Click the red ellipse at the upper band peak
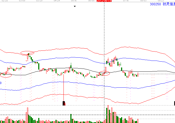The height and width of the screenshot is (123, 175). (27, 53)
